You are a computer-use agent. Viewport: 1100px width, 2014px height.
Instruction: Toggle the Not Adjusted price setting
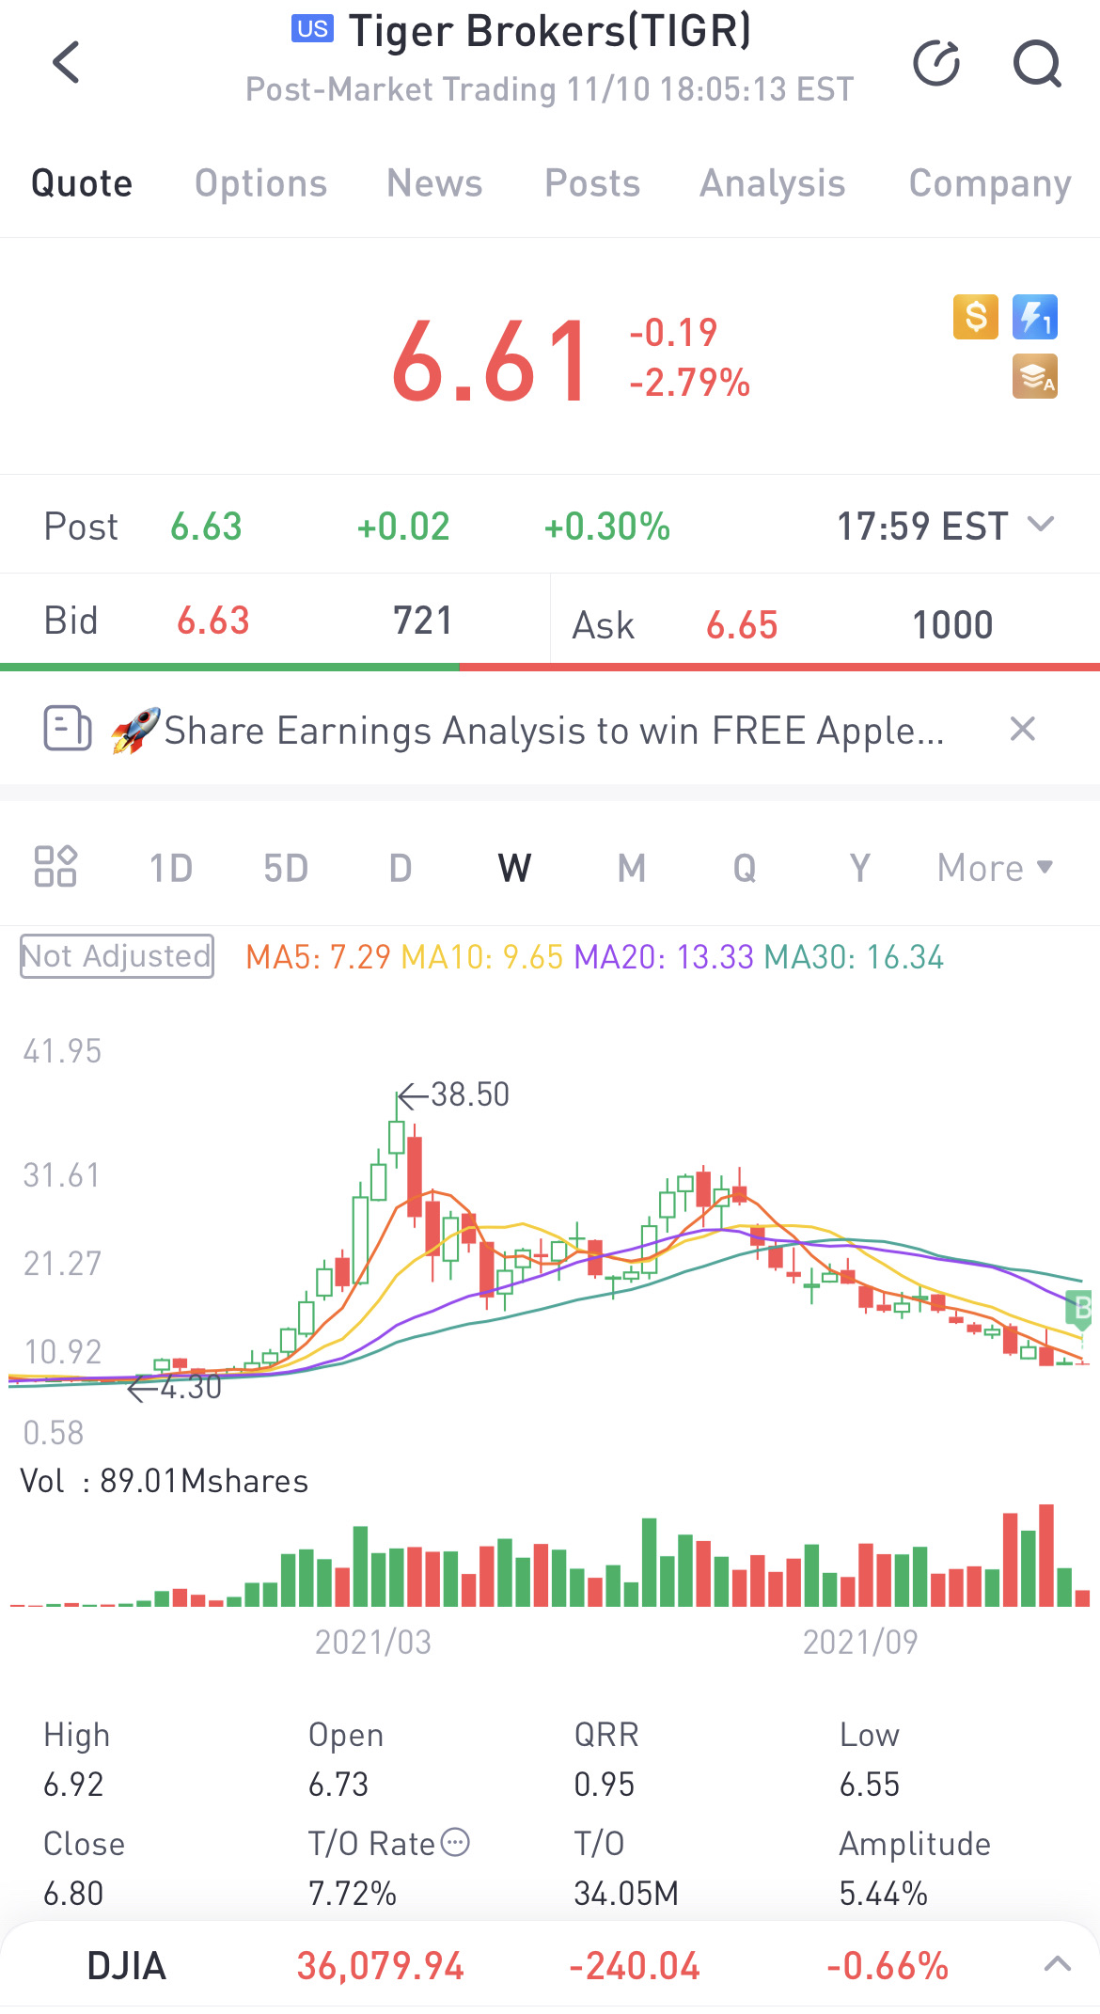click(117, 956)
